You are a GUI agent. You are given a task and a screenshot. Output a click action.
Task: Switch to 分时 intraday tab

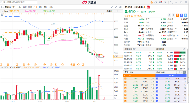(x=13, y=7)
